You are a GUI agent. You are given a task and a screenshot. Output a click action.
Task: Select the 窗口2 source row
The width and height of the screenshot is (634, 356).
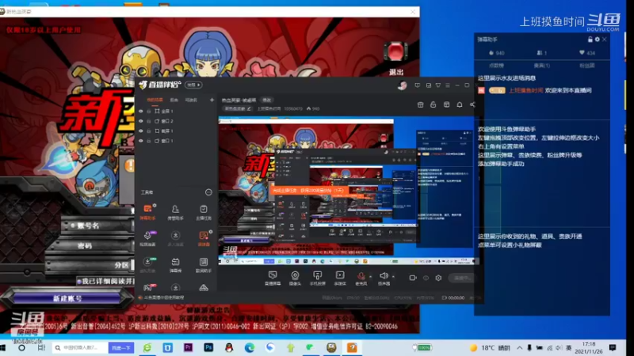pos(176,121)
